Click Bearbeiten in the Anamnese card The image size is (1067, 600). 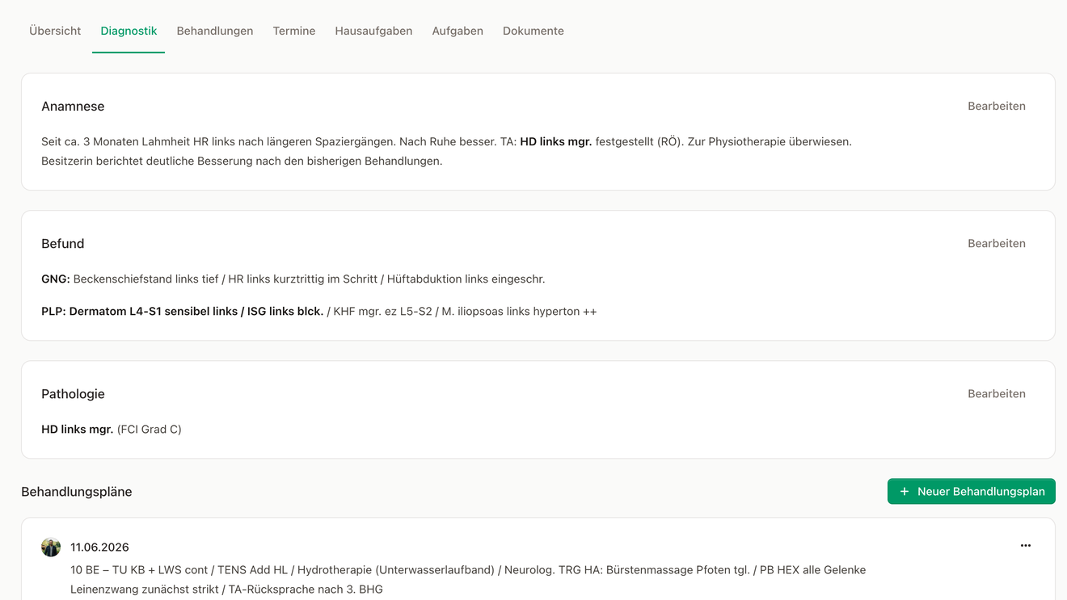(997, 106)
